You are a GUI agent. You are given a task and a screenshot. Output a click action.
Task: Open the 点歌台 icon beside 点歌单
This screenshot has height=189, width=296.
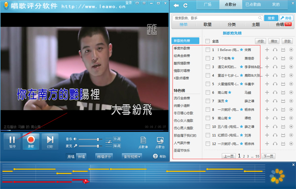pos(160,143)
